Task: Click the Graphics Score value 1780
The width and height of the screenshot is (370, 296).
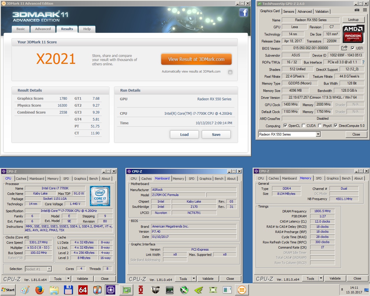Action: click(x=63, y=99)
